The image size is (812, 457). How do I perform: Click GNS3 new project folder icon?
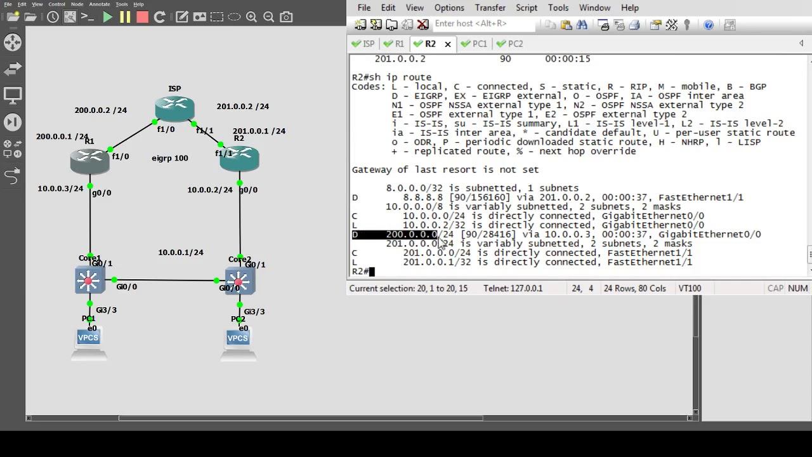click(13, 17)
